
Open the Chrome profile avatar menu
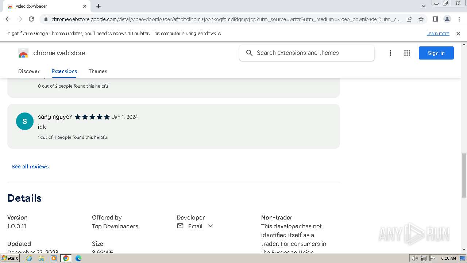[x=447, y=19]
